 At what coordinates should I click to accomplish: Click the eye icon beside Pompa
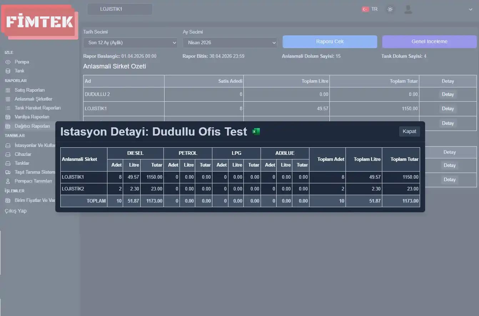coord(8,62)
